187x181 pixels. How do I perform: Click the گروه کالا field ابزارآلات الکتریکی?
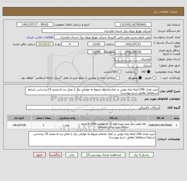[x=93, y=108]
